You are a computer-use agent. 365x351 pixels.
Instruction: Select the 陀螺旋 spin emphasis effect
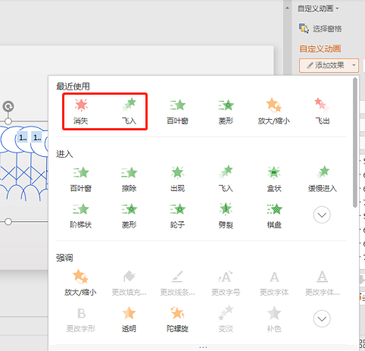click(x=177, y=319)
